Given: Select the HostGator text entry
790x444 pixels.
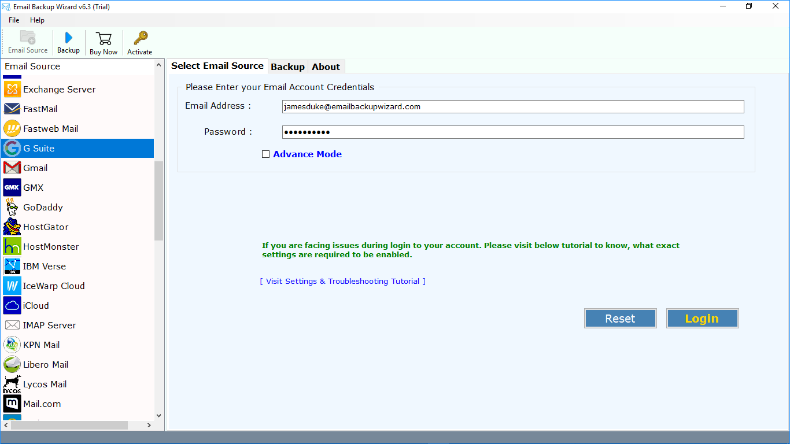Looking at the screenshot, I should [x=46, y=227].
